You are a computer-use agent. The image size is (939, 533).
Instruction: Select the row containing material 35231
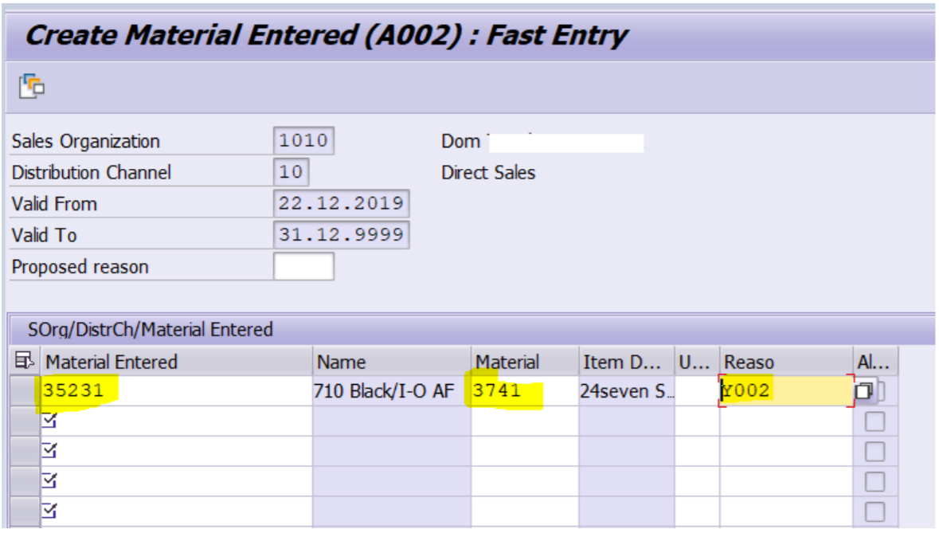(x=26, y=391)
